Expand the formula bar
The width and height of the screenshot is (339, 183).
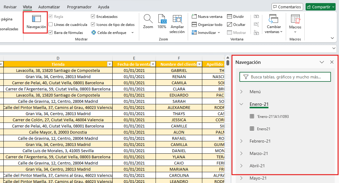(x=334, y=48)
